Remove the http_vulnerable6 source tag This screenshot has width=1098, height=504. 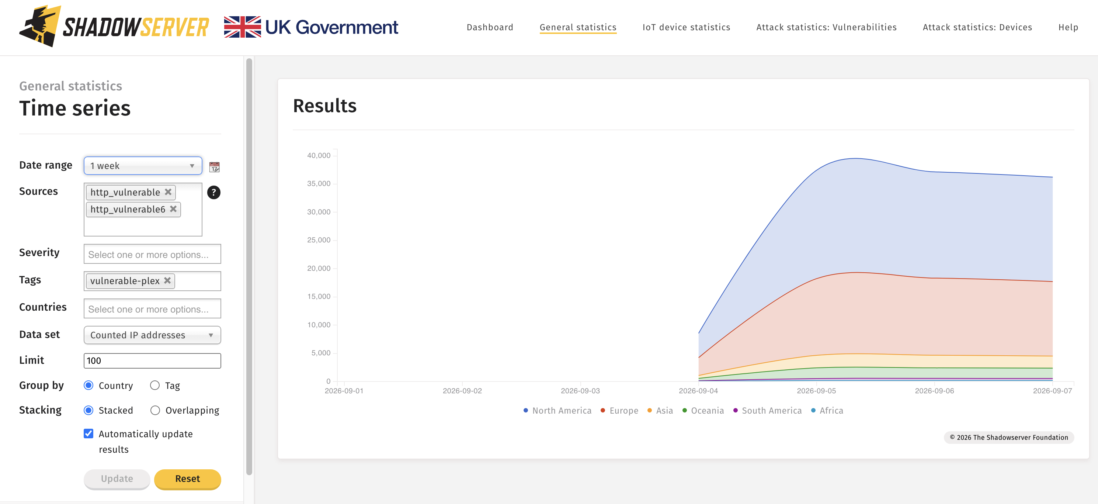point(173,209)
